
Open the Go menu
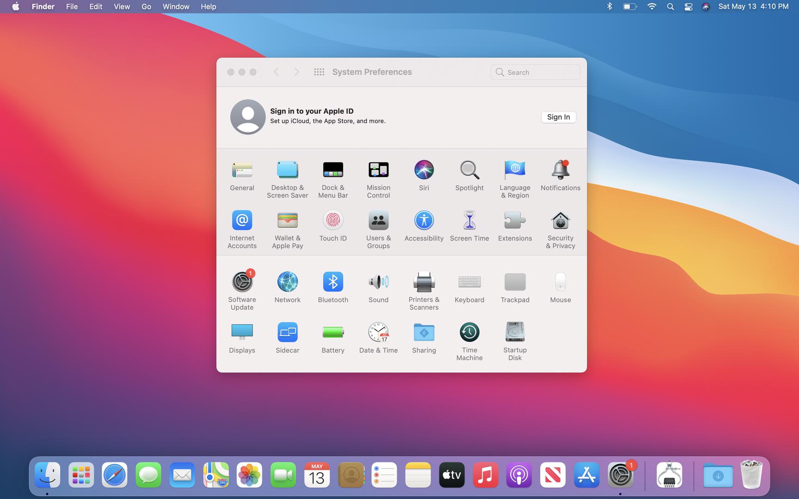tap(146, 6)
